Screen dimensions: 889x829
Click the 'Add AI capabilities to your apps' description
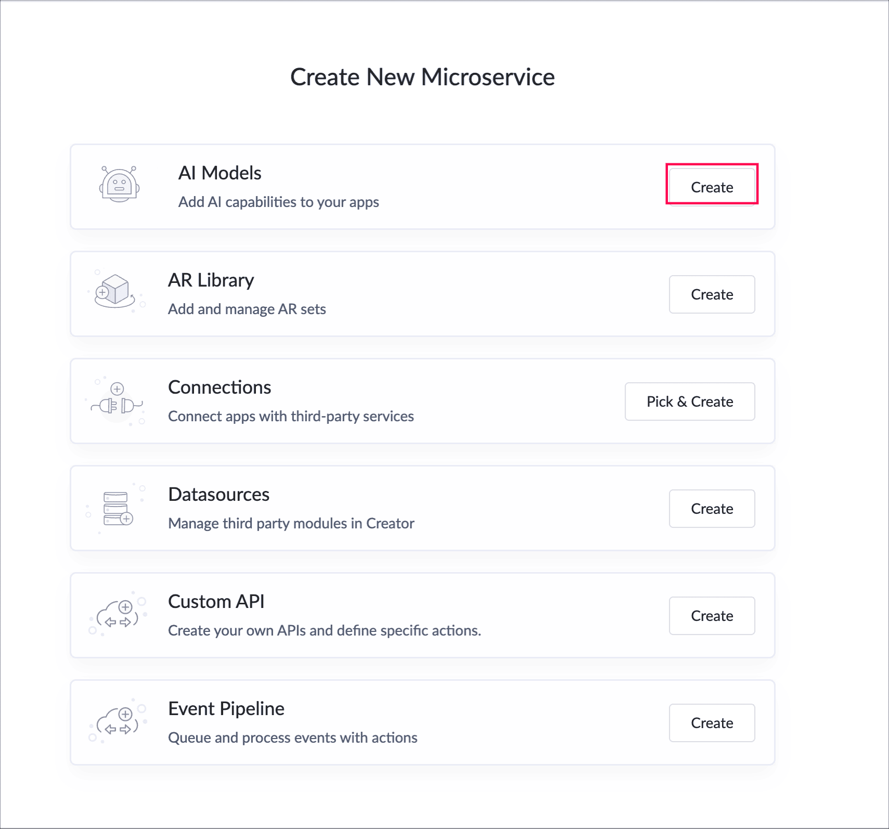coord(278,202)
